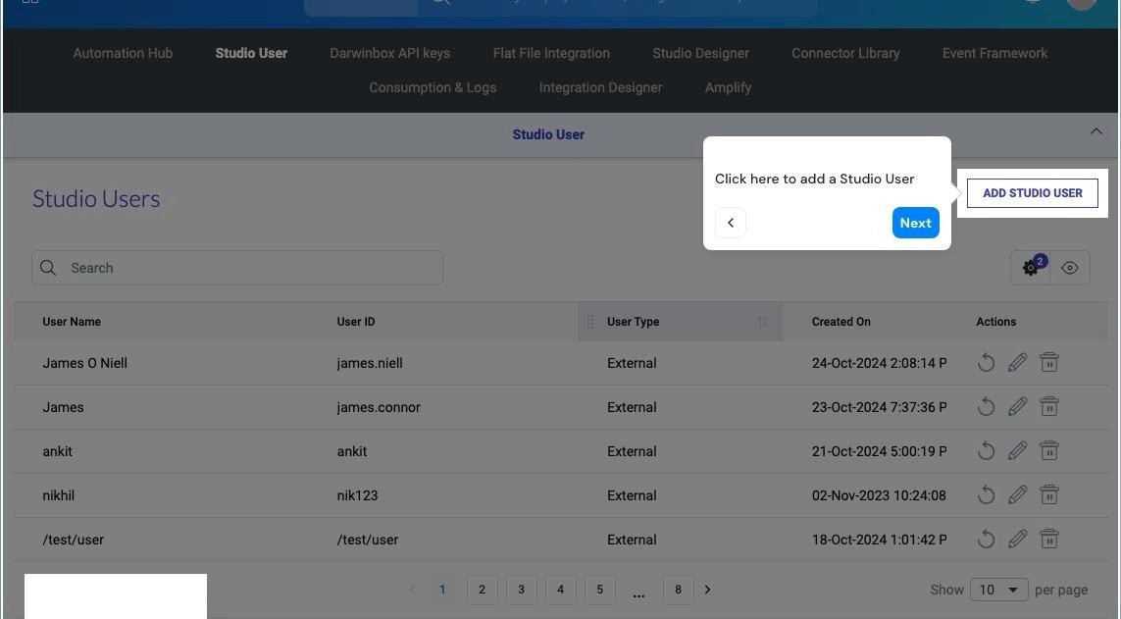This screenshot has height=619, width=1121.
Task: Click the 21-Oct-2024 5:00:19 date cell
Action: pyautogui.click(x=880, y=451)
